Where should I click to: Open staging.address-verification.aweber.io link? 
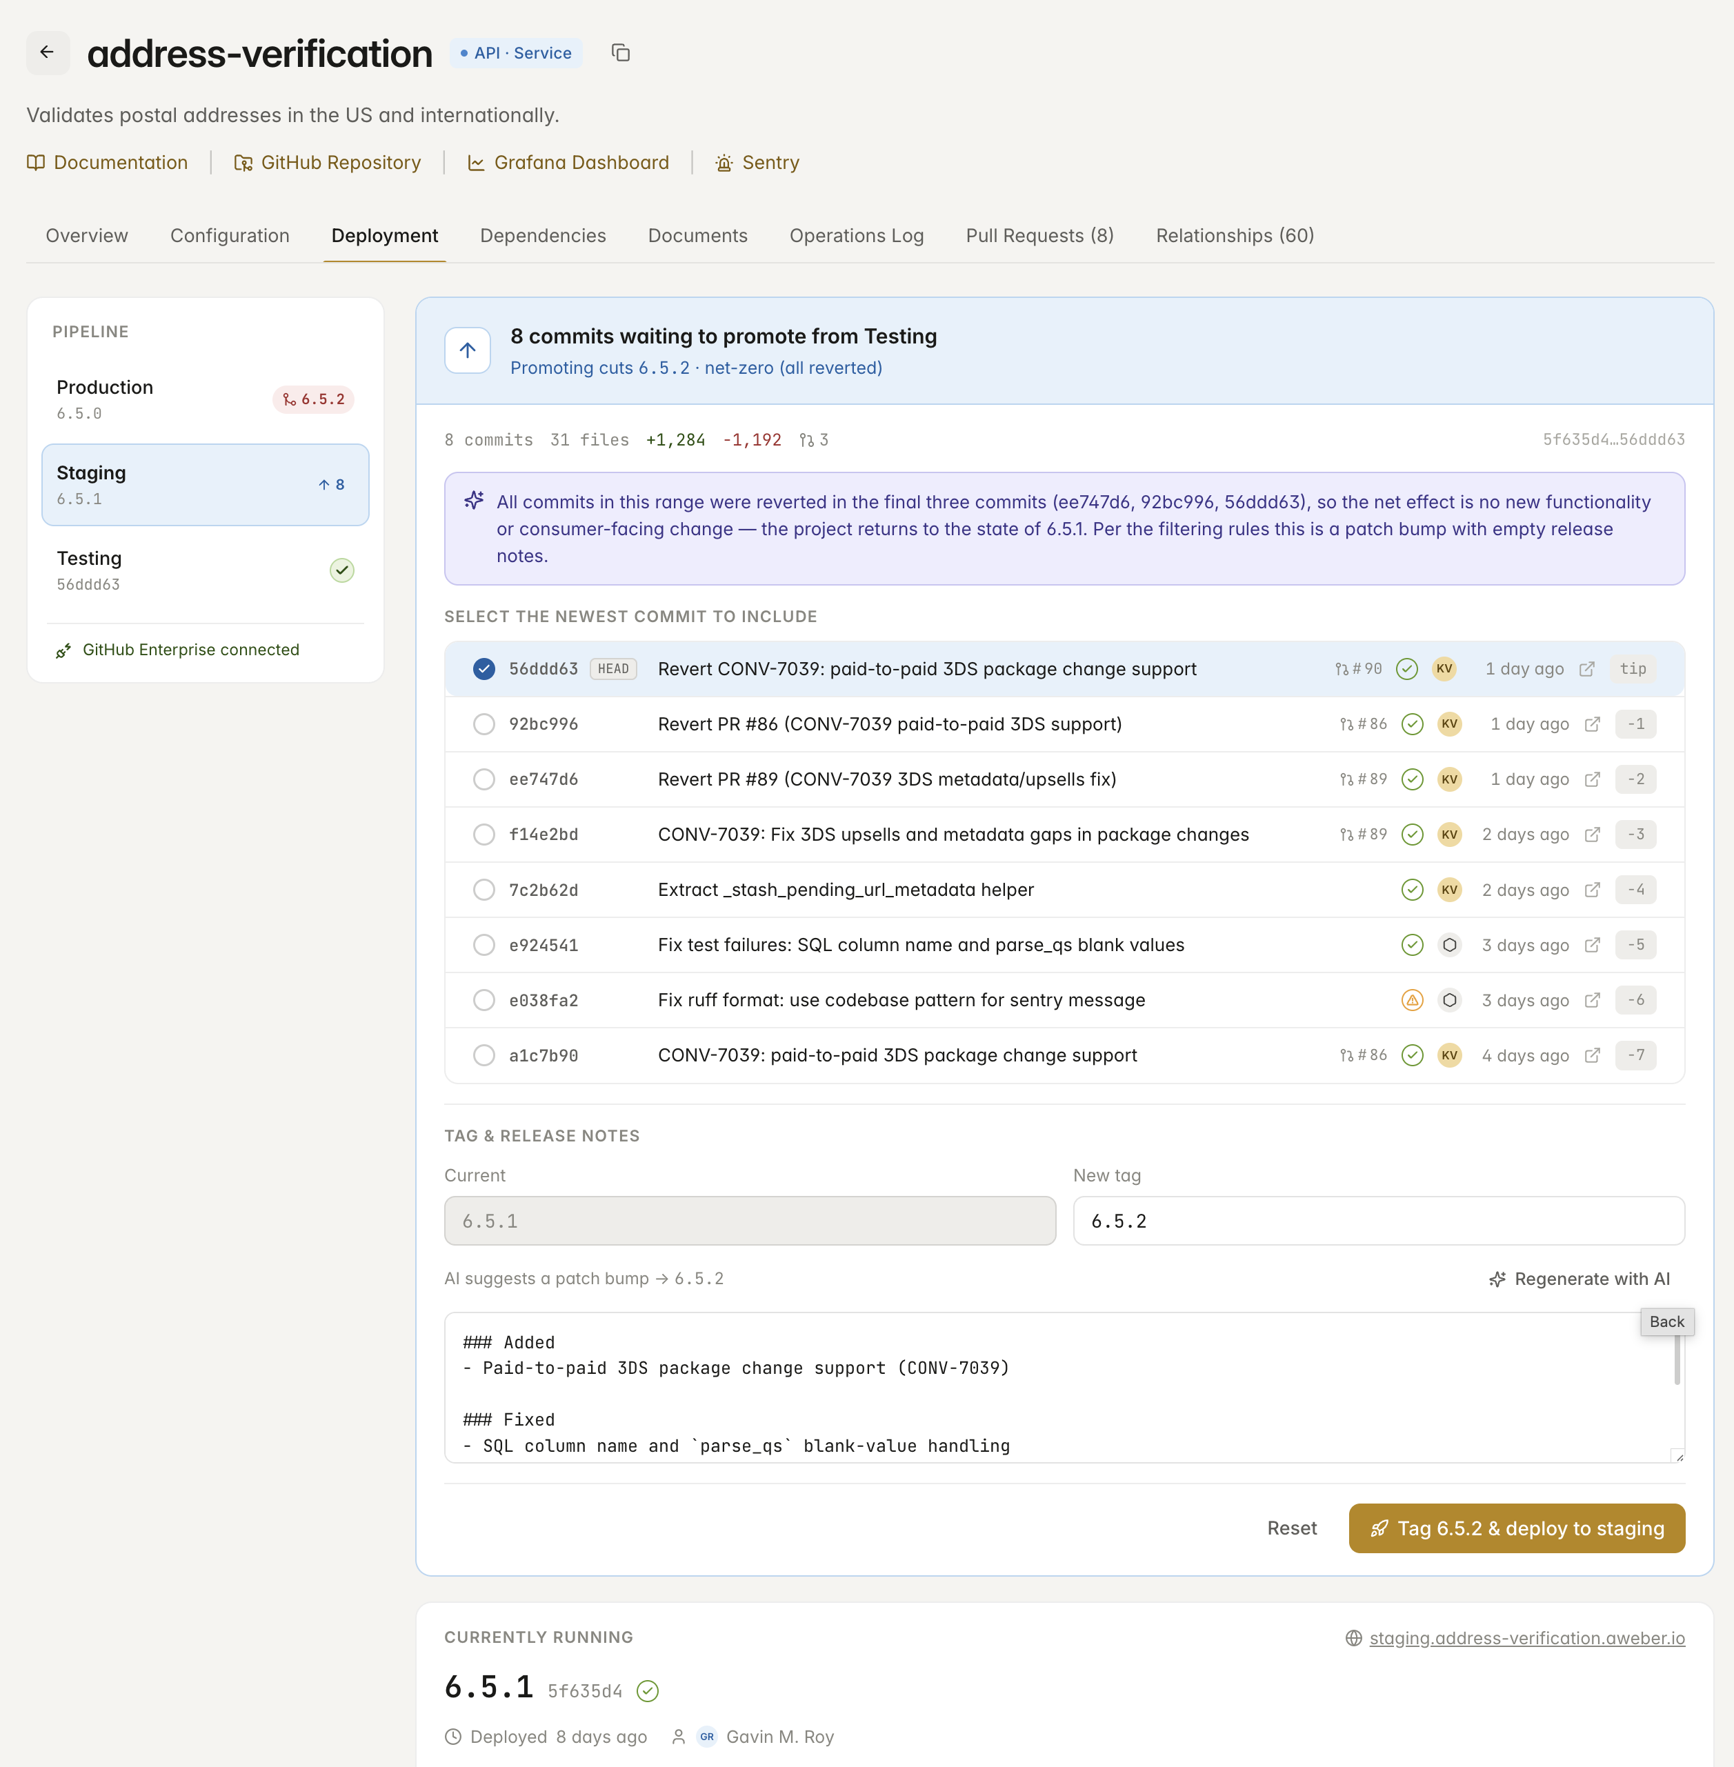tap(1526, 1637)
